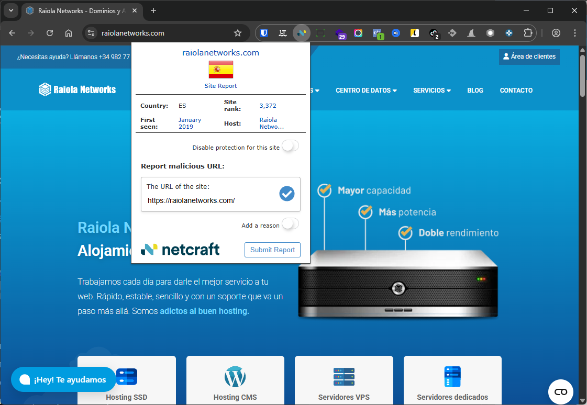Click the Spain flag in Netcraft popup
This screenshot has height=405, width=587.
coord(221,70)
